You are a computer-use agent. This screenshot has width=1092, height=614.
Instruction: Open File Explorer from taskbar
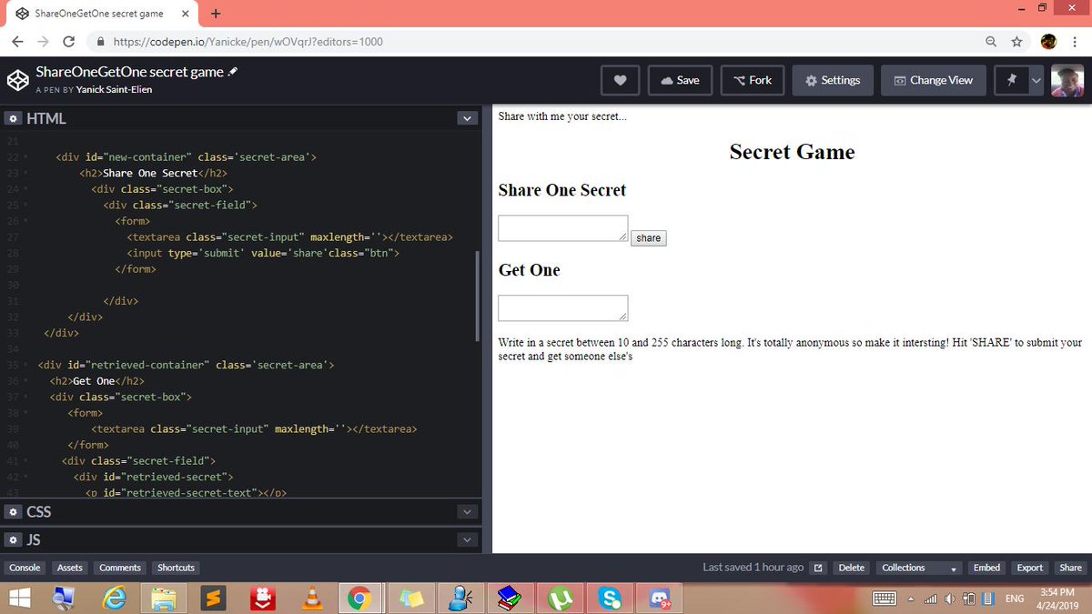click(x=164, y=598)
